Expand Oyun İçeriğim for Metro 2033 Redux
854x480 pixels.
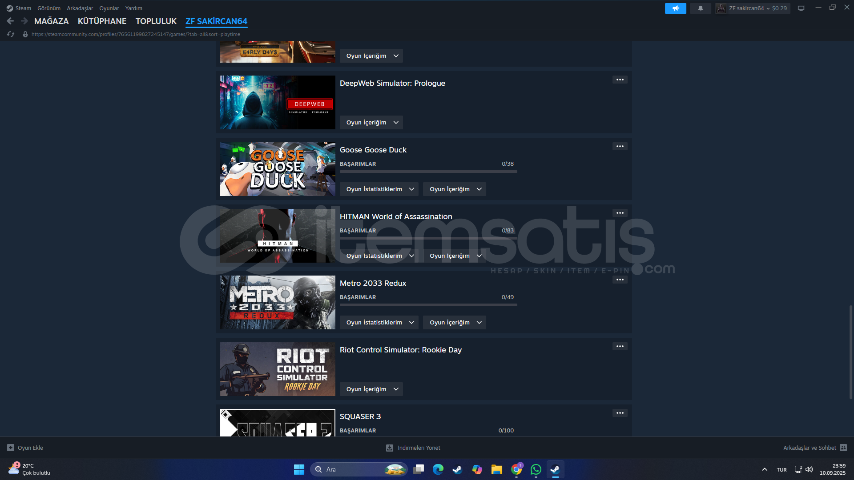455,322
